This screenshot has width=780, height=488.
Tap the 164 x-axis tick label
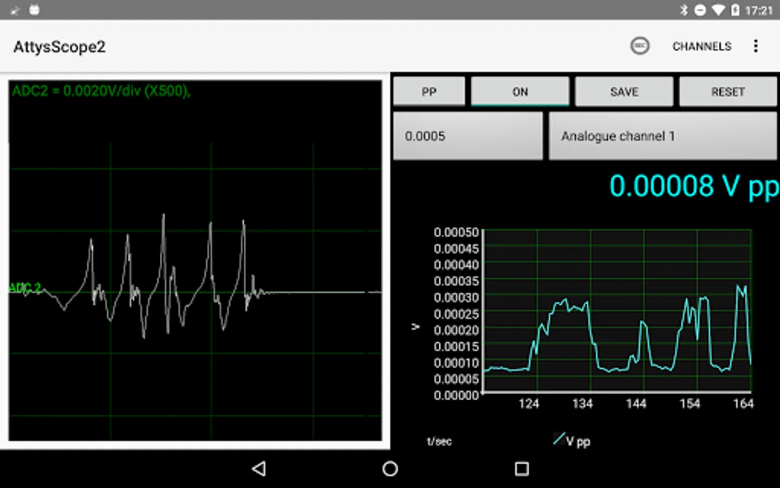point(743,403)
